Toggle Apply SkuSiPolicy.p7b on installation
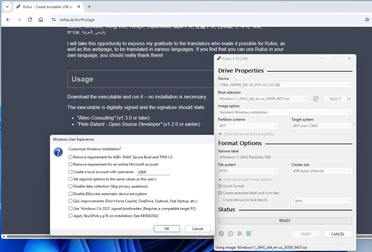 [70, 216]
